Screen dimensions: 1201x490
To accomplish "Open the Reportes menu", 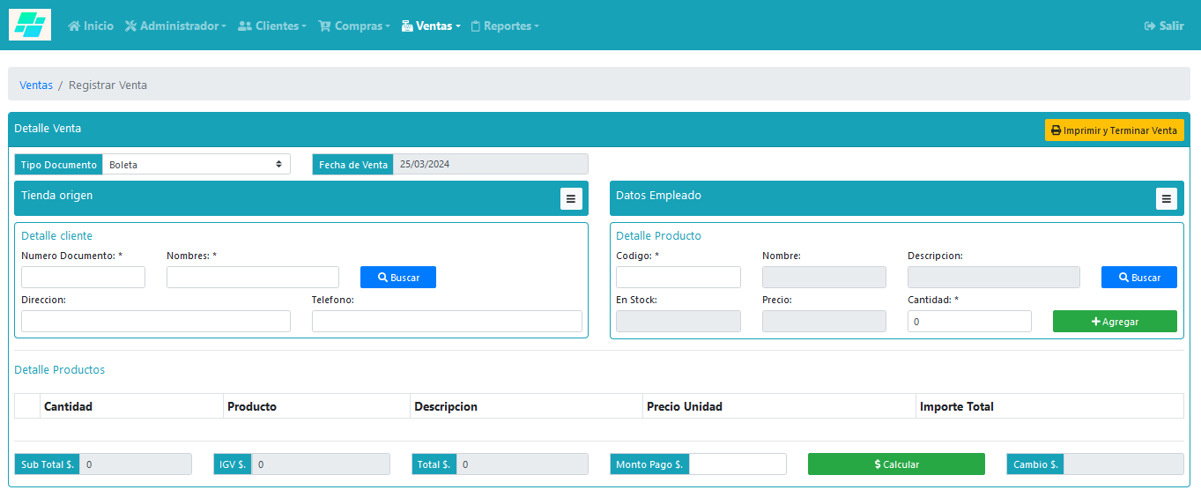I will pyautogui.click(x=505, y=26).
